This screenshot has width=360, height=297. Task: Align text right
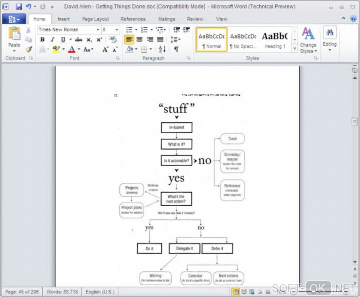point(150,40)
